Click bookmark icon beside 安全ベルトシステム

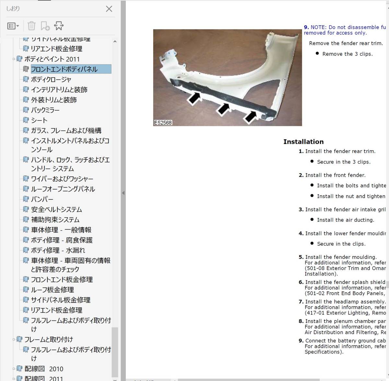tap(26, 209)
